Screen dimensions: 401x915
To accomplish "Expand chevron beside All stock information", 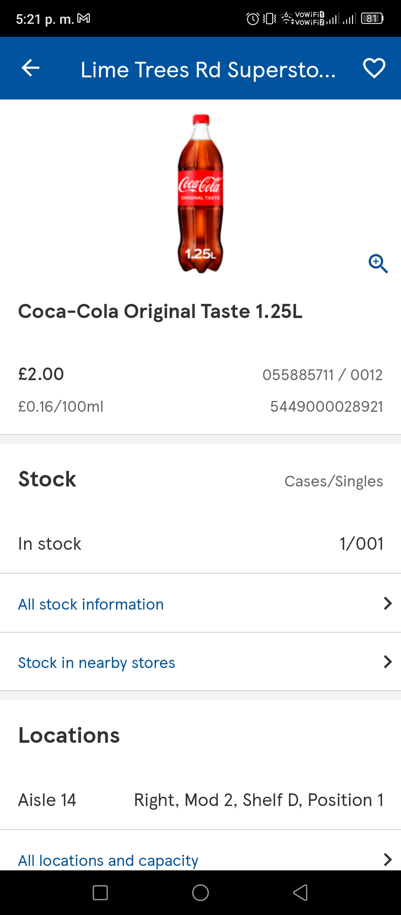I will 388,603.
